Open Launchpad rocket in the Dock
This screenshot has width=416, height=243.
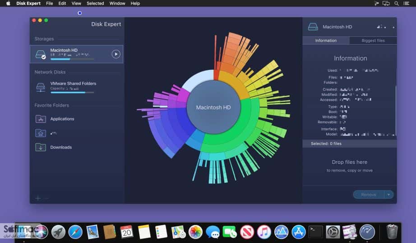(58, 232)
